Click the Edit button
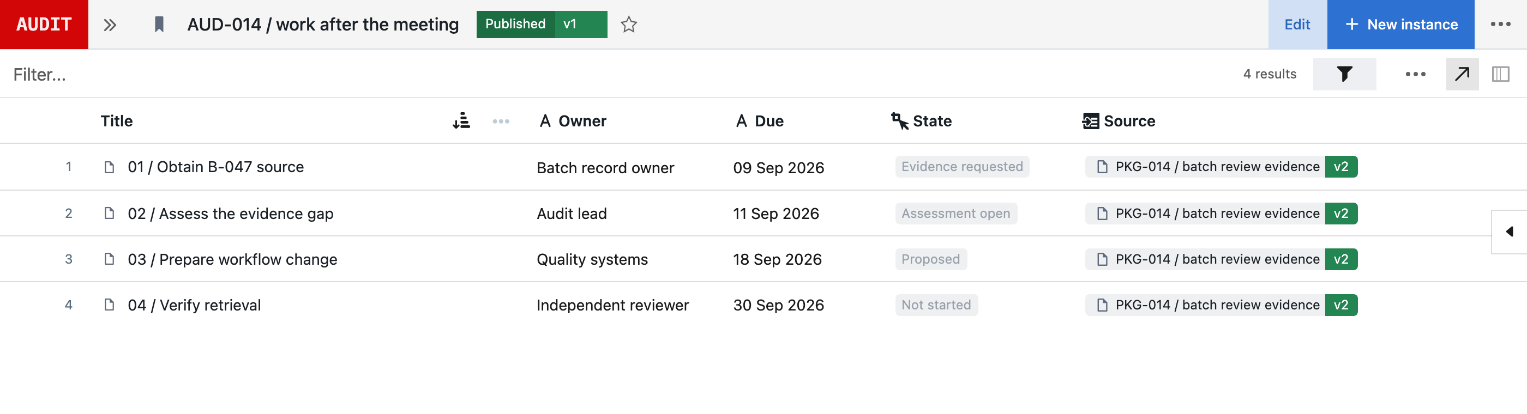1527x414 pixels. pyautogui.click(x=1297, y=25)
